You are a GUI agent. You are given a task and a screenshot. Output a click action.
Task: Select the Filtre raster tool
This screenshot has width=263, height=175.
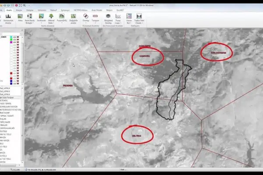click(x=20, y=17)
